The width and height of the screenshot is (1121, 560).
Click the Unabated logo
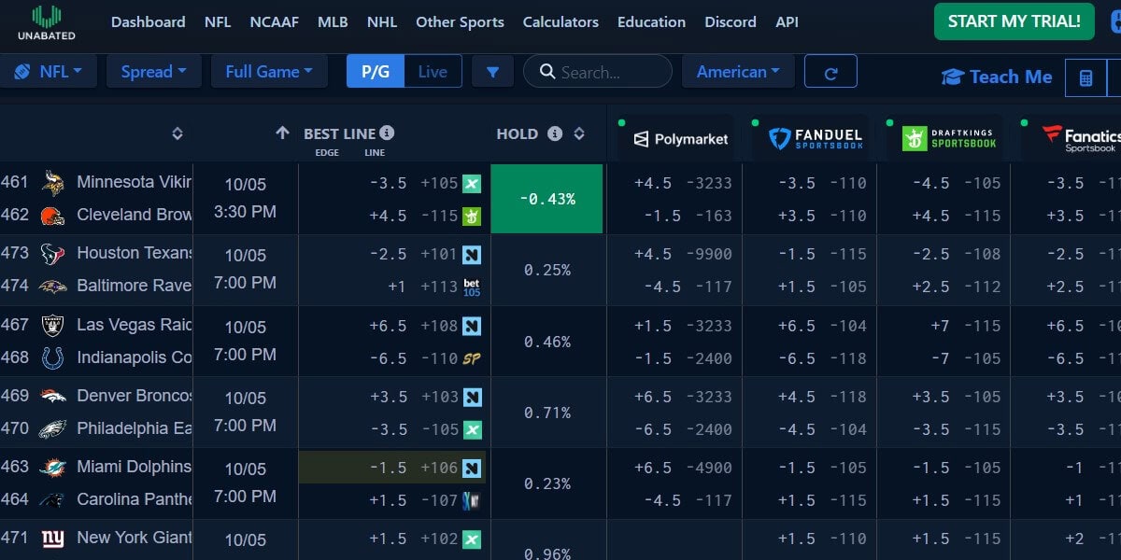47,22
